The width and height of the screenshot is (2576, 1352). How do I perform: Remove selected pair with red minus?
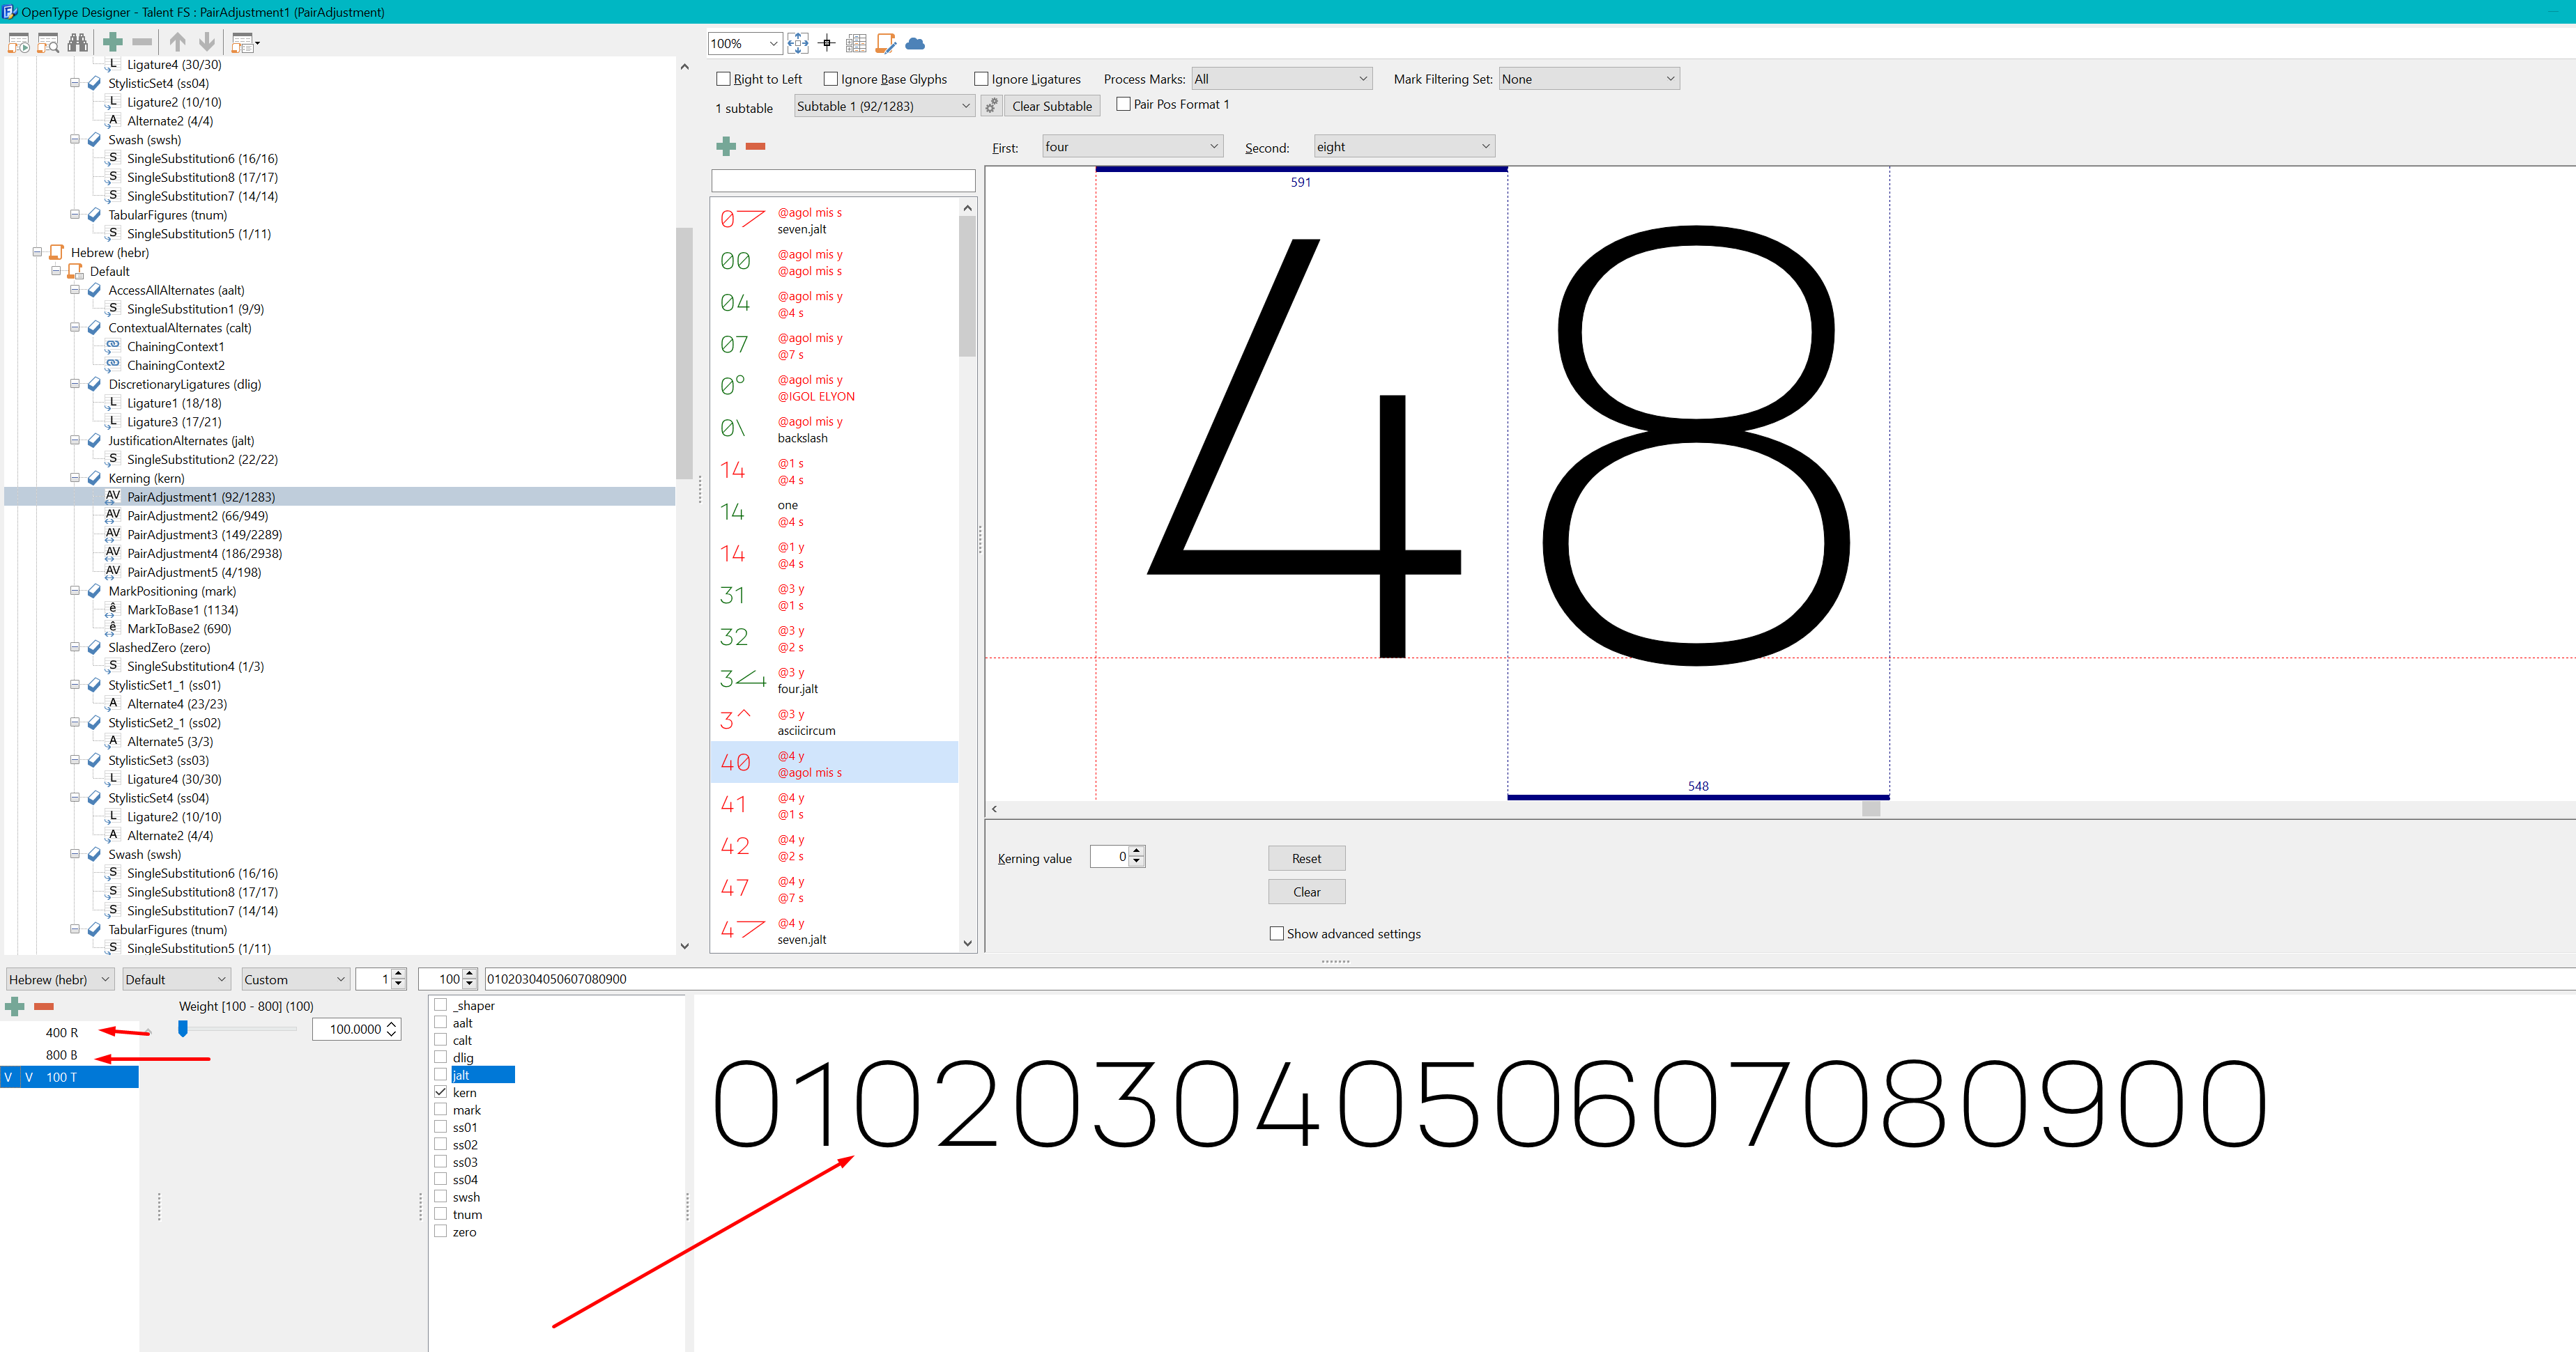pyautogui.click(x=755, y=147)
